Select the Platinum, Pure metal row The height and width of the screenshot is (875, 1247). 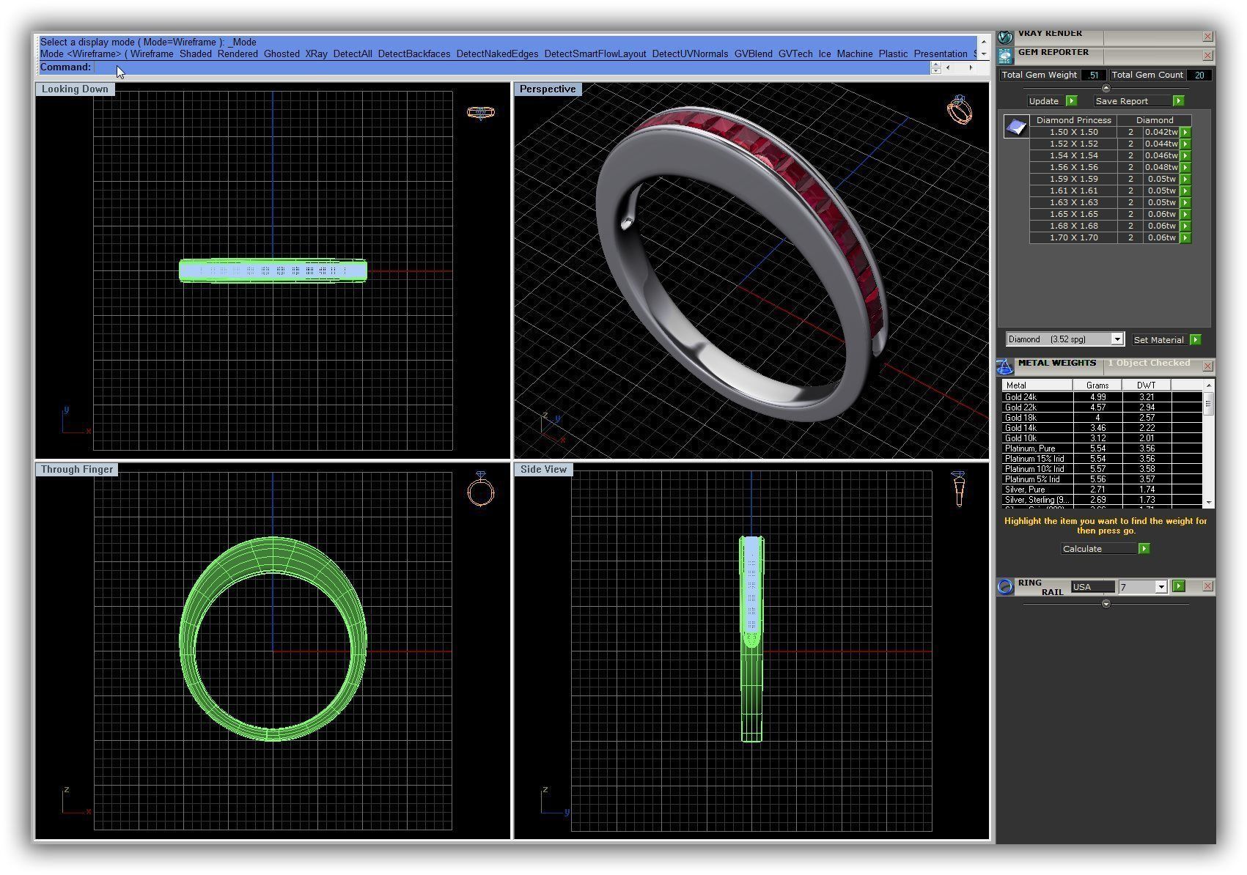pos(1103,448)
